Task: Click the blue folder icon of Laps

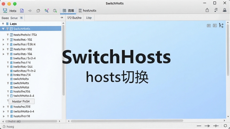Action: [x=7, y=24]
